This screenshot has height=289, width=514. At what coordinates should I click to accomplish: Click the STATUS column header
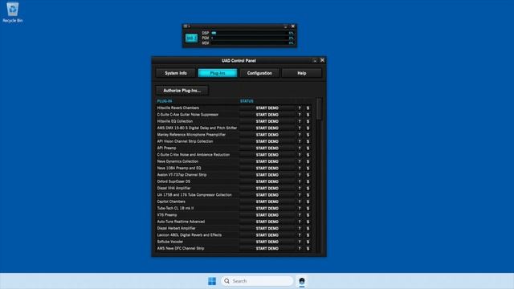(247, 101)
